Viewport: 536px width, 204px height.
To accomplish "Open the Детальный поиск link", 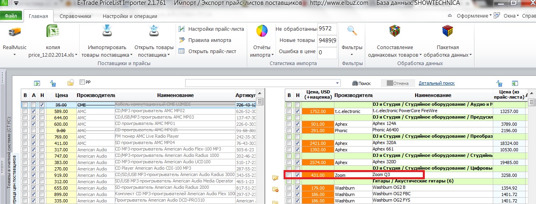I will coord(436,83).
